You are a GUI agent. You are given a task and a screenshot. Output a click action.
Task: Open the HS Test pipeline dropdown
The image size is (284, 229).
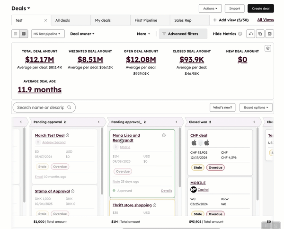48,34
